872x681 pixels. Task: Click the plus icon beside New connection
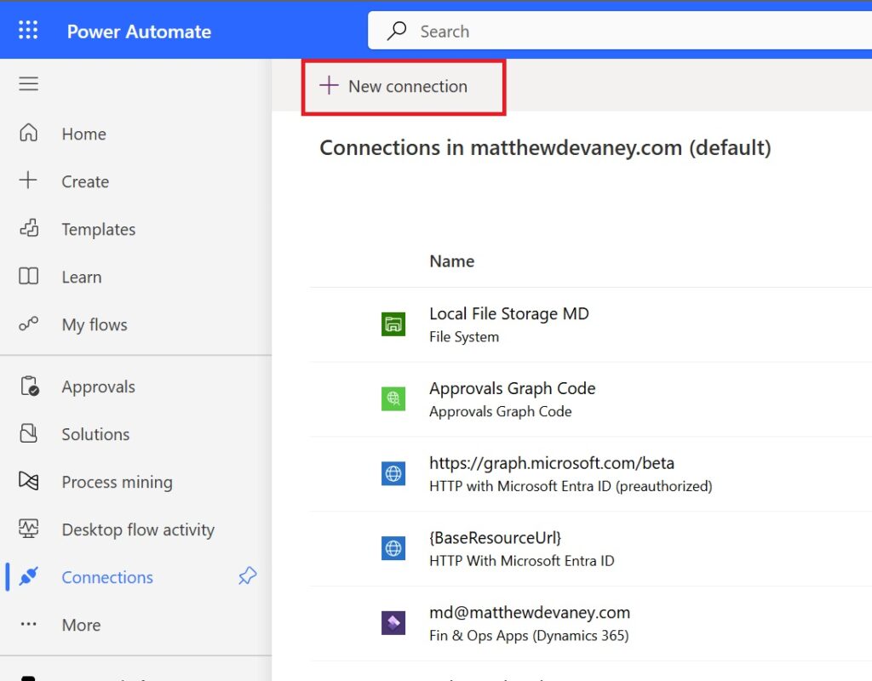pyautogui.click(x=329, y=85)
